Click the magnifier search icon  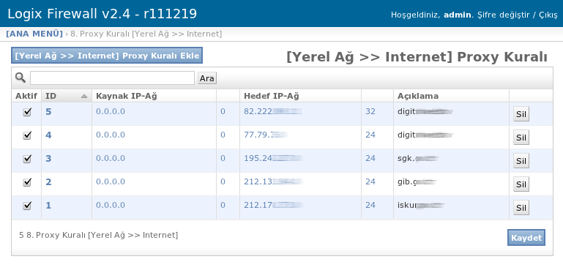click(20, 78)
